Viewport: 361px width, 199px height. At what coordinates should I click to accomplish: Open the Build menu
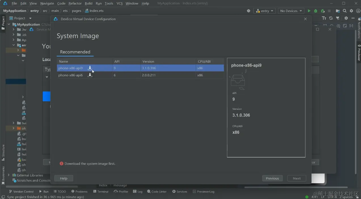coord(88,3)
